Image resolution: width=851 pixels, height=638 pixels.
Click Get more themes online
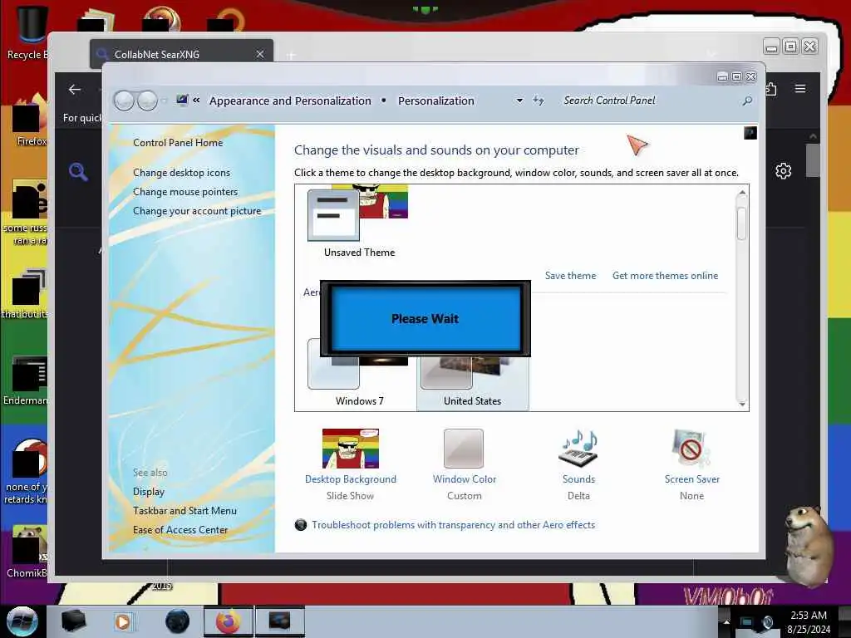(665, 276)
